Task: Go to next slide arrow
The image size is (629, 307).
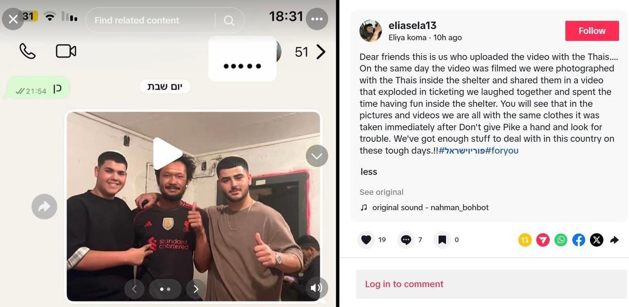Action: [x=196, y=289]
